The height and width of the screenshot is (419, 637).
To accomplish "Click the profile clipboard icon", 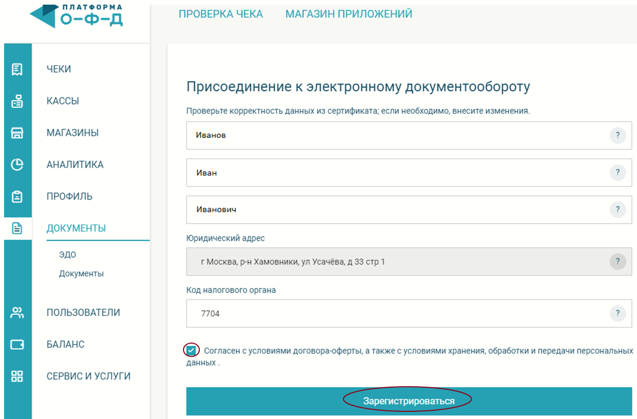I will point(17,196).
